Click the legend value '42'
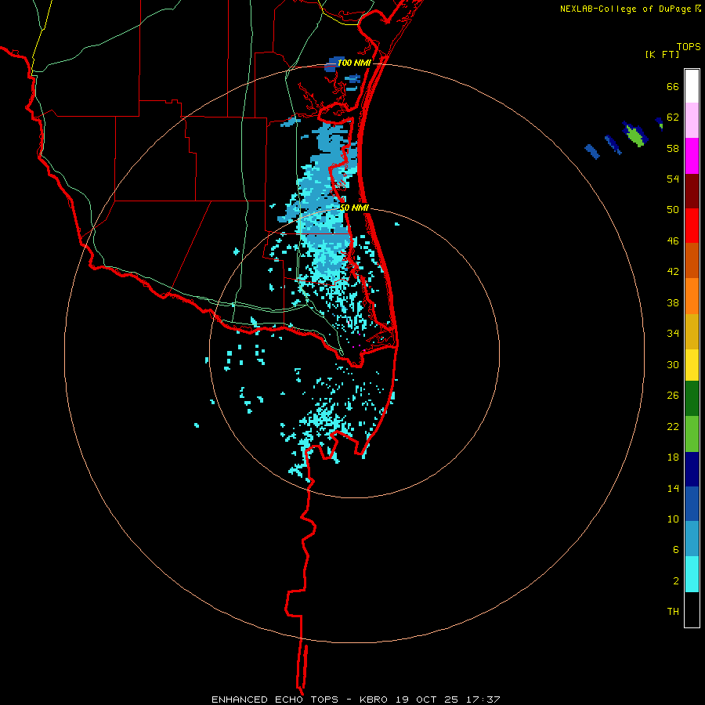The image size is (705, 705). coord(673,272)
